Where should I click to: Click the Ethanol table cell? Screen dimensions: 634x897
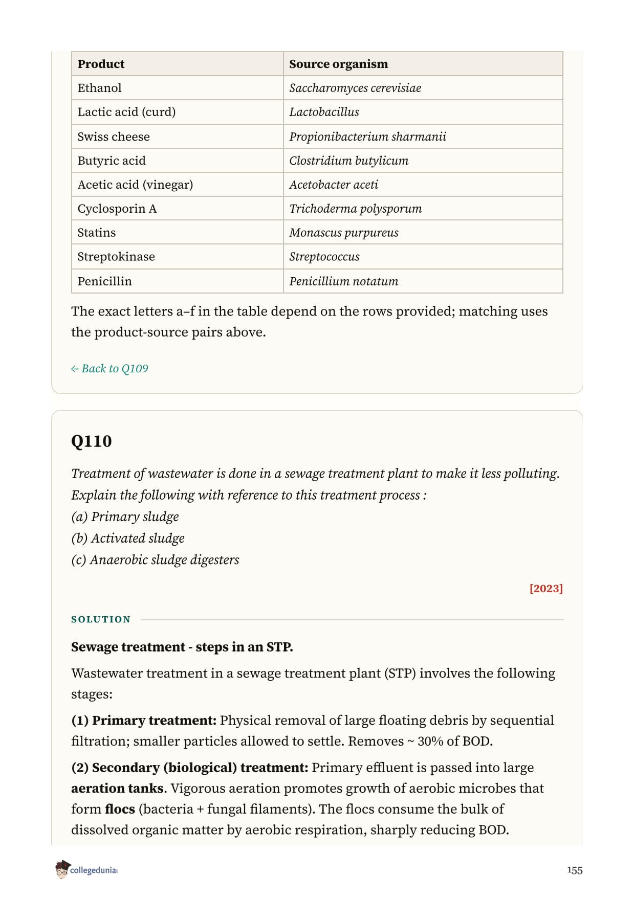pos(177,88)
